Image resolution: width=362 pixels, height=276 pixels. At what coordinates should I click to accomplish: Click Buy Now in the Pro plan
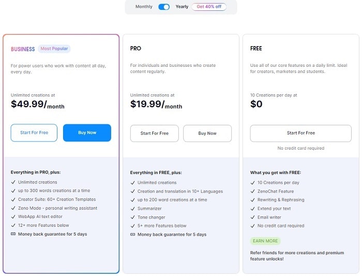(207, 133)
